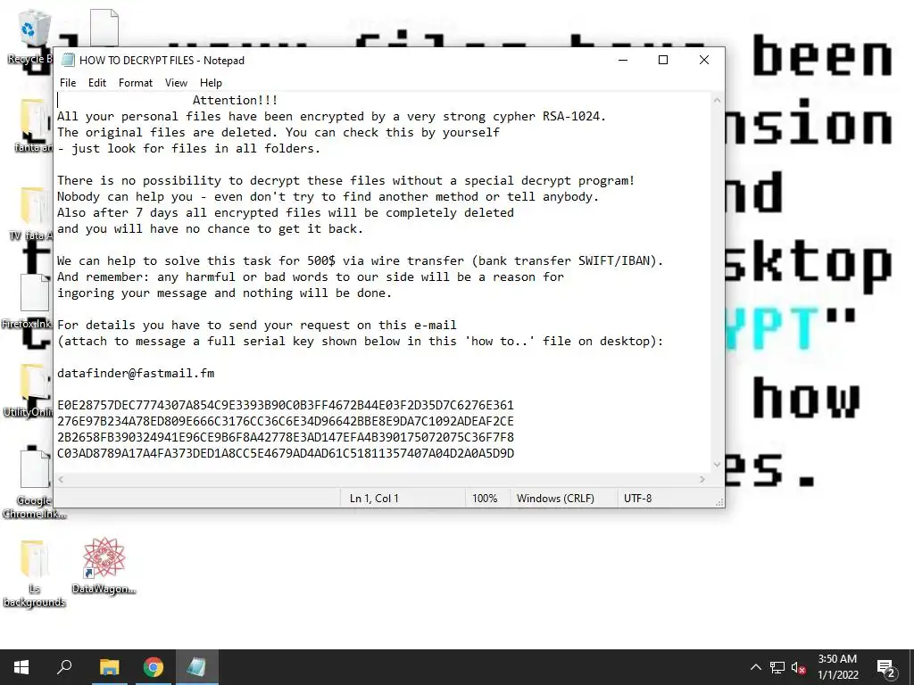Click the UTF-8 encoding status entry
The image size is (914, 685).
(x=637, y=498)
